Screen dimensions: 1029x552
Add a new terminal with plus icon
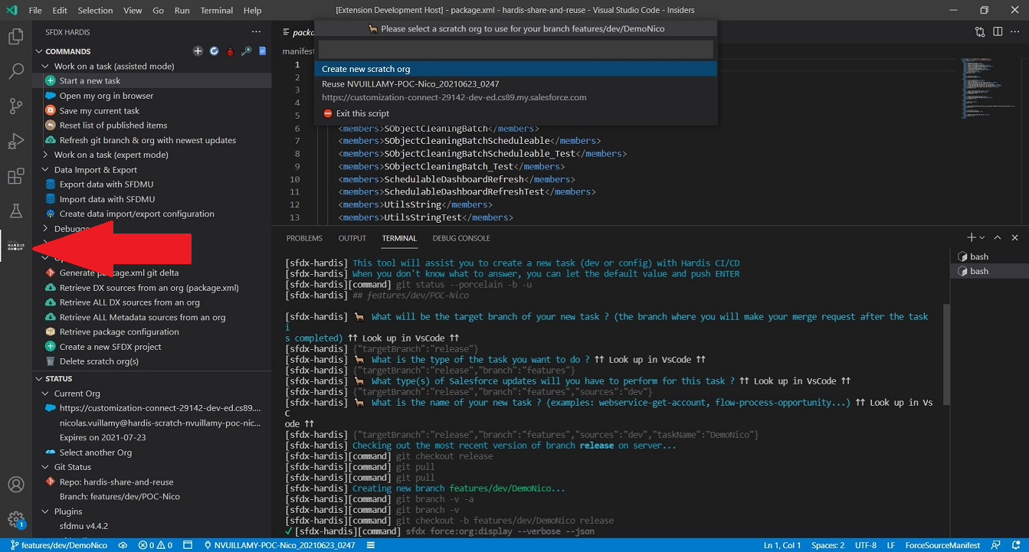coord(971,238)
